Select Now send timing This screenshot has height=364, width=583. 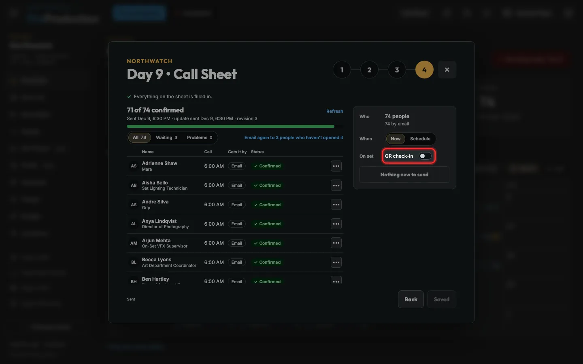pos(396,139)
